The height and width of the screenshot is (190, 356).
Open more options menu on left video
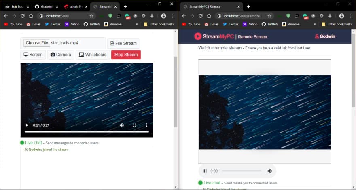146,125
